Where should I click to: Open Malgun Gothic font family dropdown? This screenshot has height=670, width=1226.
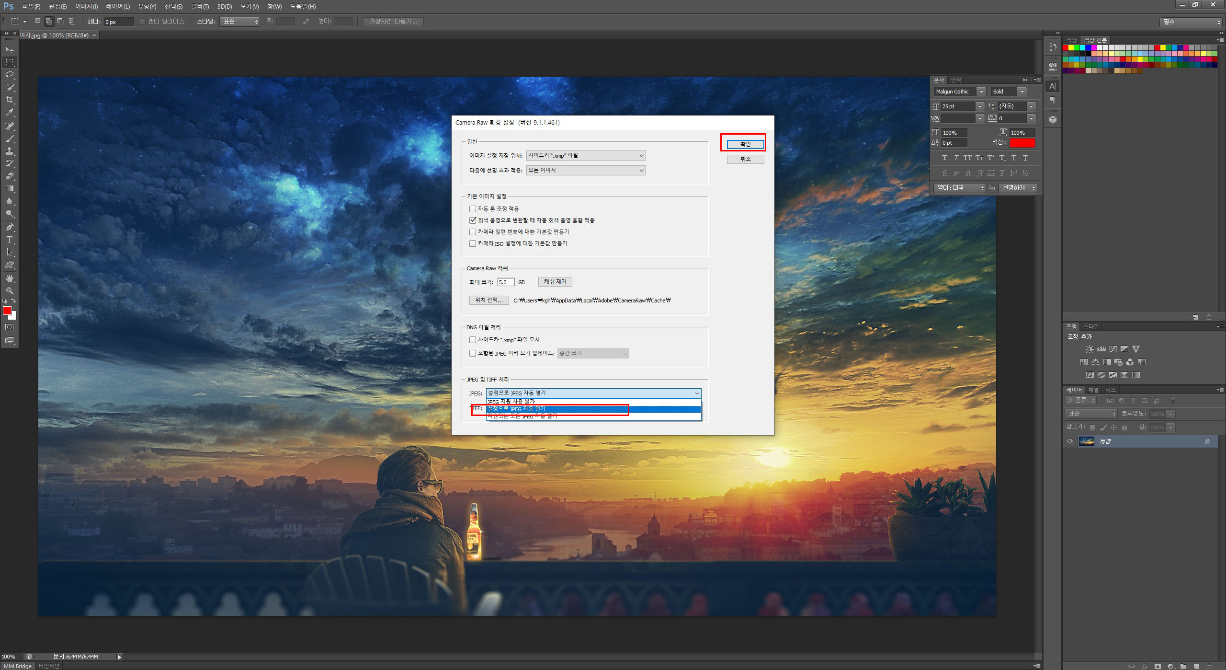[x=981, y=92]
